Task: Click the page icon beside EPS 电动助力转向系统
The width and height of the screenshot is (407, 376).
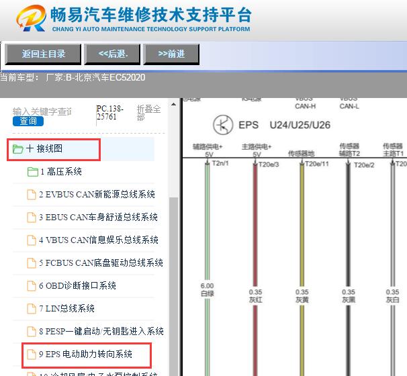Action: (x=32, y=355)
